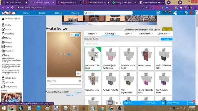The image size is (198, 111).
Task: Open the Games nav item
Action: [x=42, y=13]
